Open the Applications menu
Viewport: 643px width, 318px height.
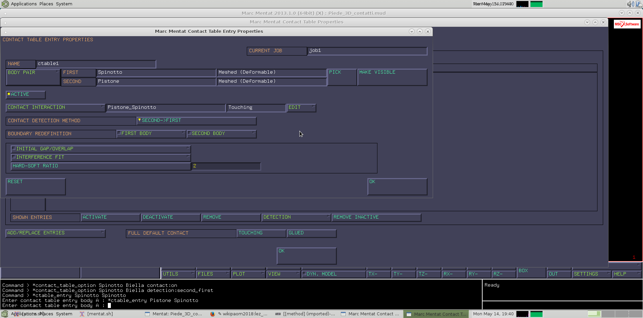pos(24,4)
